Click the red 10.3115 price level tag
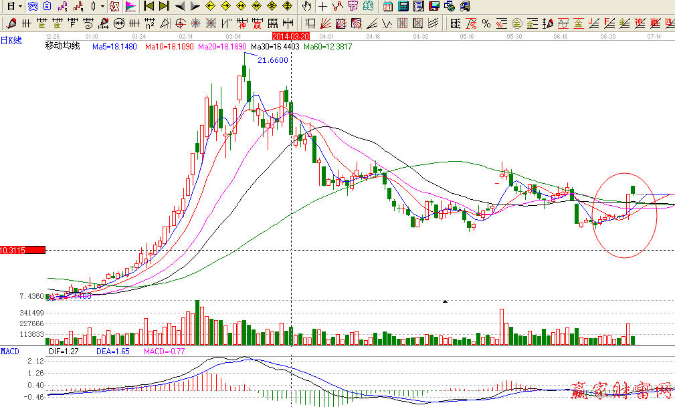 (x=22, y=250)
